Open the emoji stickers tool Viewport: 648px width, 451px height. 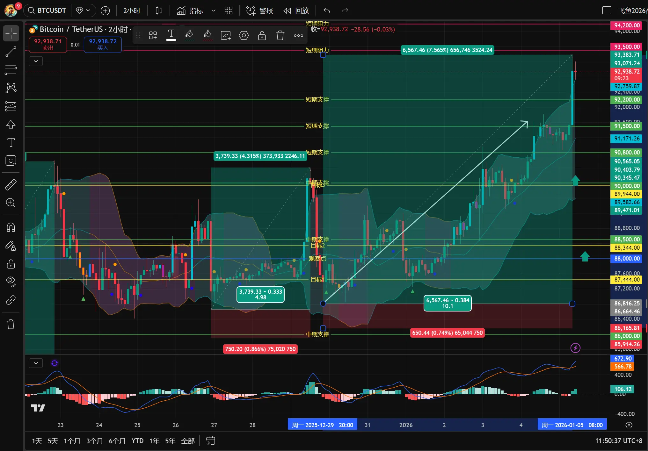11,161
